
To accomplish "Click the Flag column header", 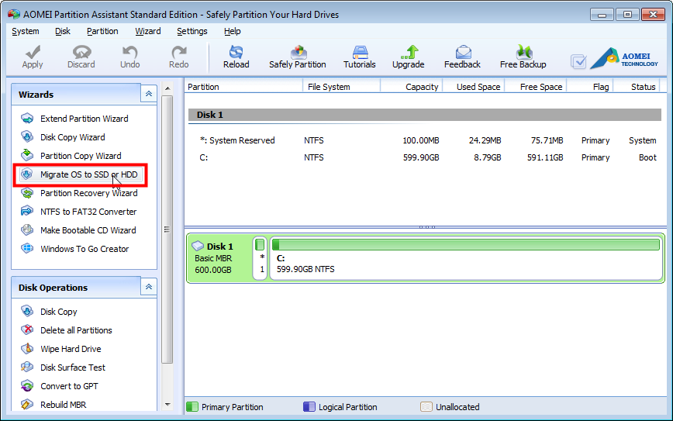I will click(x=590, y=87).
